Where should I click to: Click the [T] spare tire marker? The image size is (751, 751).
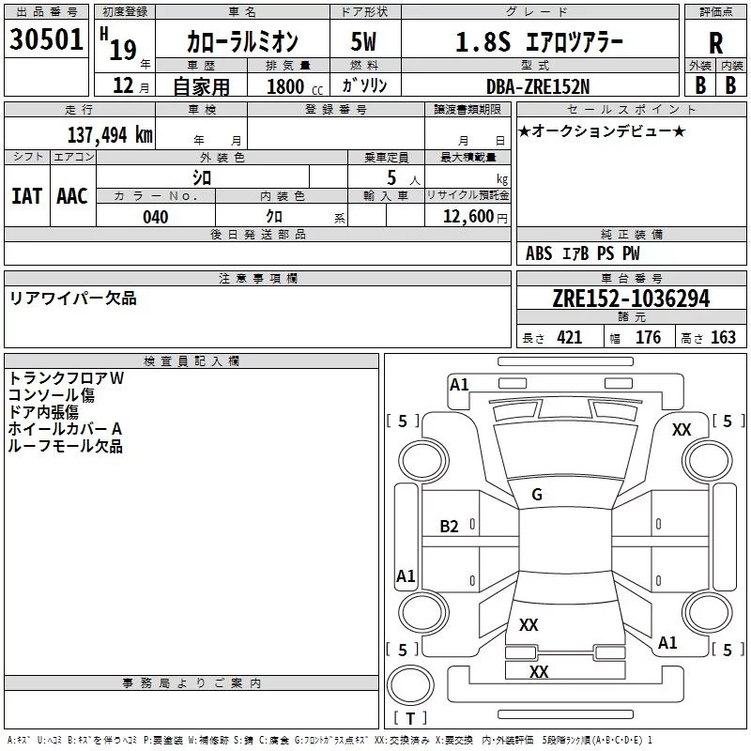pyautogui.click(x=410, y=719)
